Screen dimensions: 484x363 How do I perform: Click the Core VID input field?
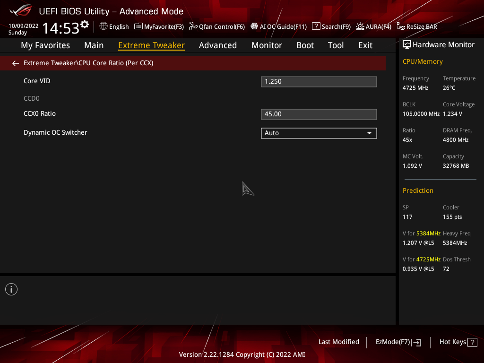(x=319, y=81)
